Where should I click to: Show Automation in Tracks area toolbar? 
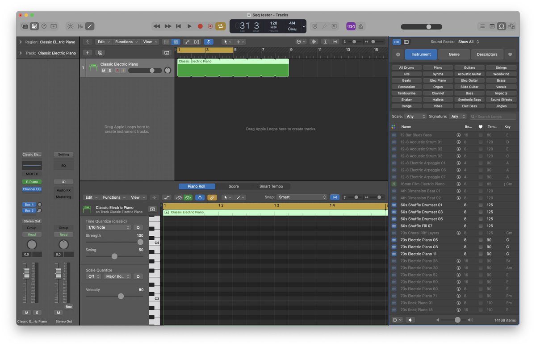tap(187, 42)
